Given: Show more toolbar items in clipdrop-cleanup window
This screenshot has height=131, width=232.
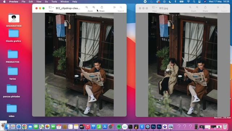Looking at the screenshot, I should (x=115, y=7).
